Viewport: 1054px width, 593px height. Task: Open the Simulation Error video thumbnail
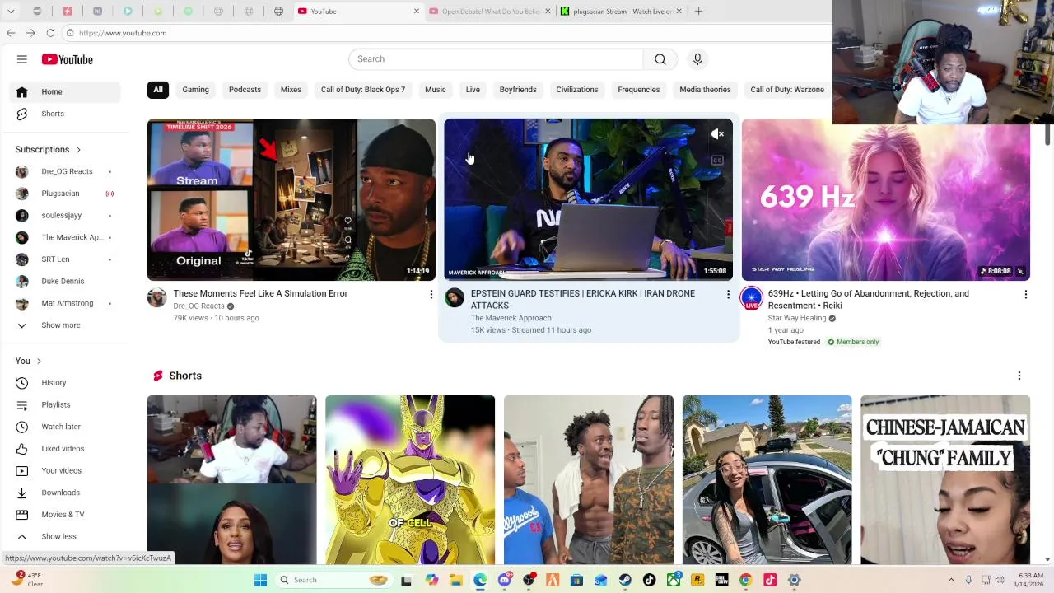tap(291, 200)
